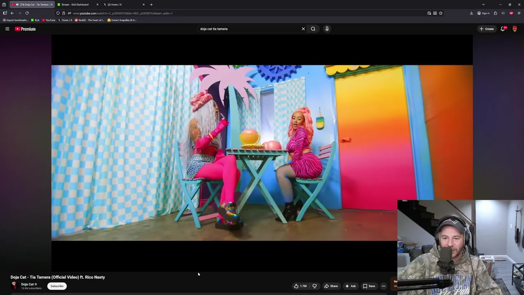
Task: Open the Doja Cat channel name link
Action: tap(27, 284)
